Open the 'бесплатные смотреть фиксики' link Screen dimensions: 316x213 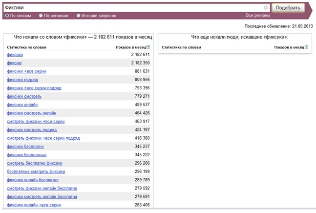(x=36, y=171)
